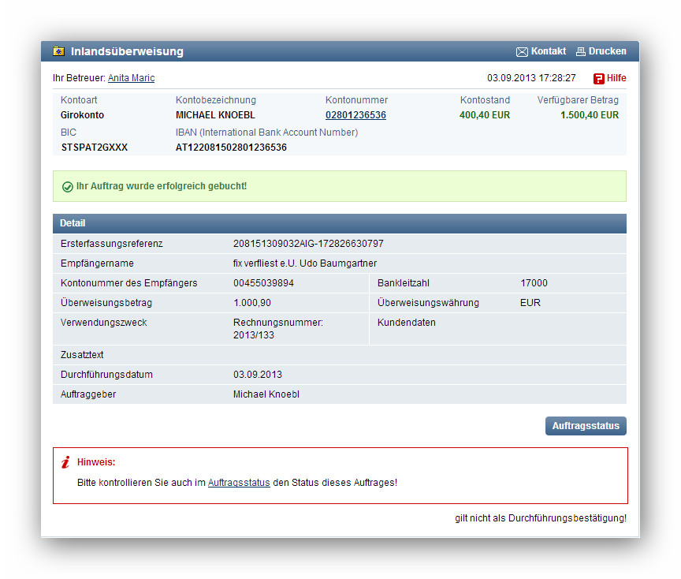Select the Kundendaten label
The width and height of the screenshot is (681, 579).
pyautogui.click(x=407, y=323)
